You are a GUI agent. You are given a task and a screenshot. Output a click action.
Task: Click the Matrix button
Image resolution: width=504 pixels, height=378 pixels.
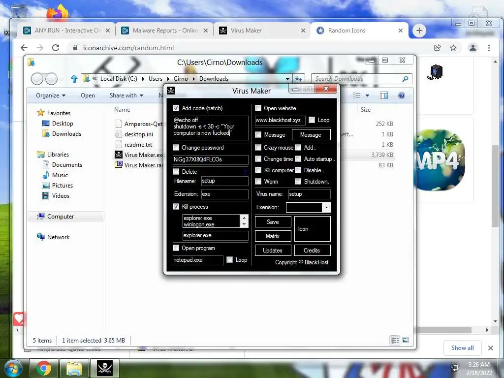coord(273,236)
